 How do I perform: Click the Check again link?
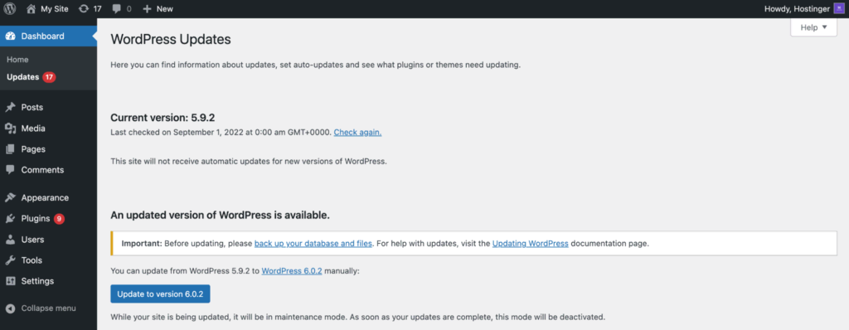click(x=357, y=132)
